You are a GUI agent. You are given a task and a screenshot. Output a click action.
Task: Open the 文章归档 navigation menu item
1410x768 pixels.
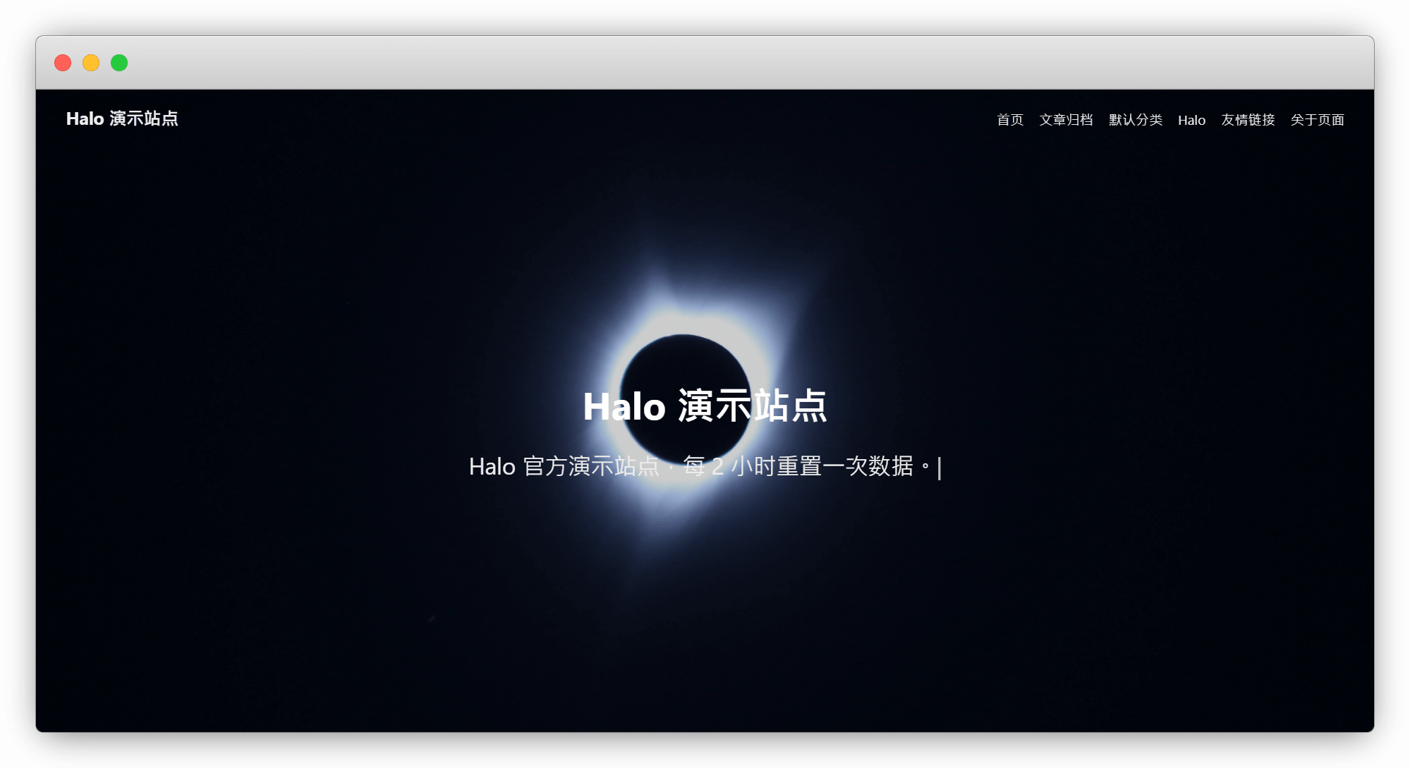[1065, 120]
